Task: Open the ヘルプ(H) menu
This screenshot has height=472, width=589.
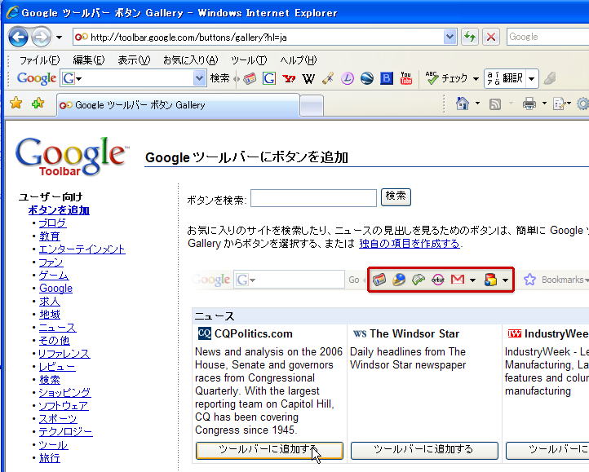Action: coord(299,60)
